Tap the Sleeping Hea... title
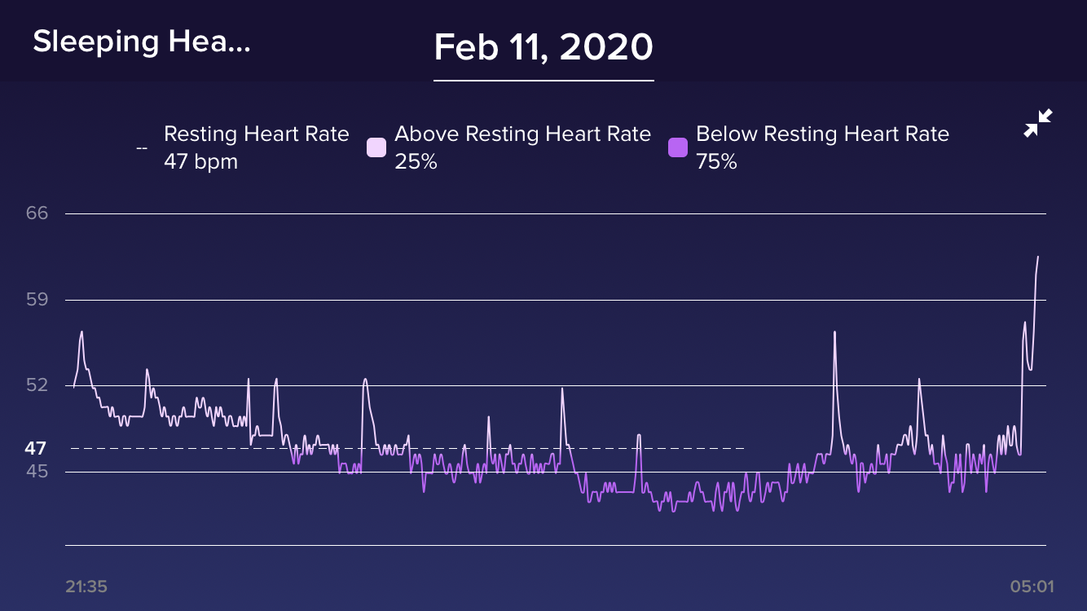The height and width of the screenshot is (611, 1087). tap(141, 42)
